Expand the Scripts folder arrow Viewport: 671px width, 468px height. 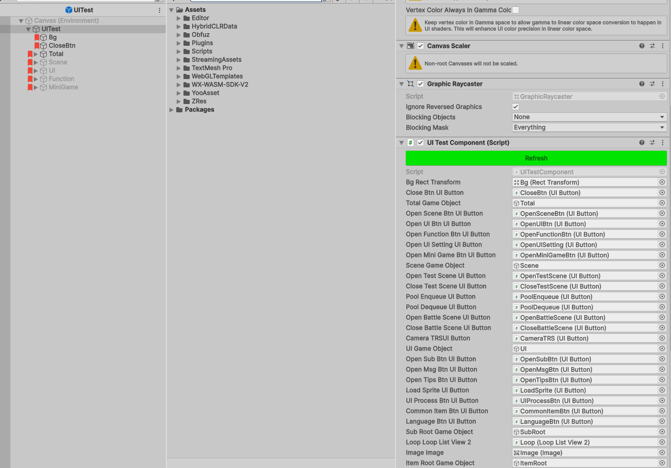(x=179, y=51)
